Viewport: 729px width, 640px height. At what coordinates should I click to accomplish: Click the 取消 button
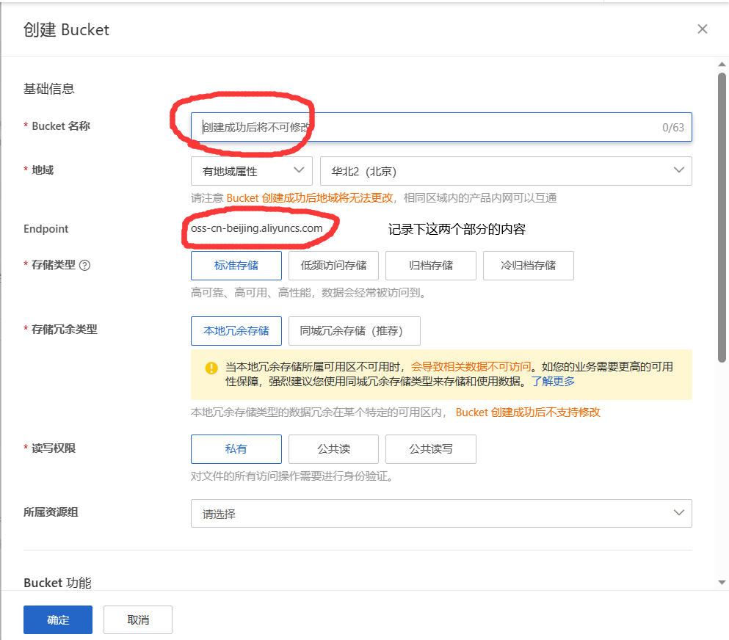[x=138, y=619]
